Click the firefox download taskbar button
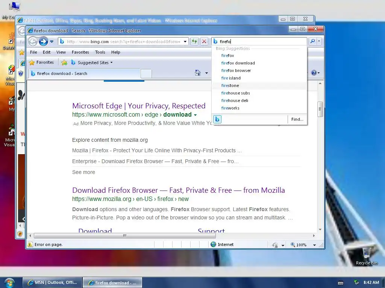The image size is (385, 288). click(112, 283)
